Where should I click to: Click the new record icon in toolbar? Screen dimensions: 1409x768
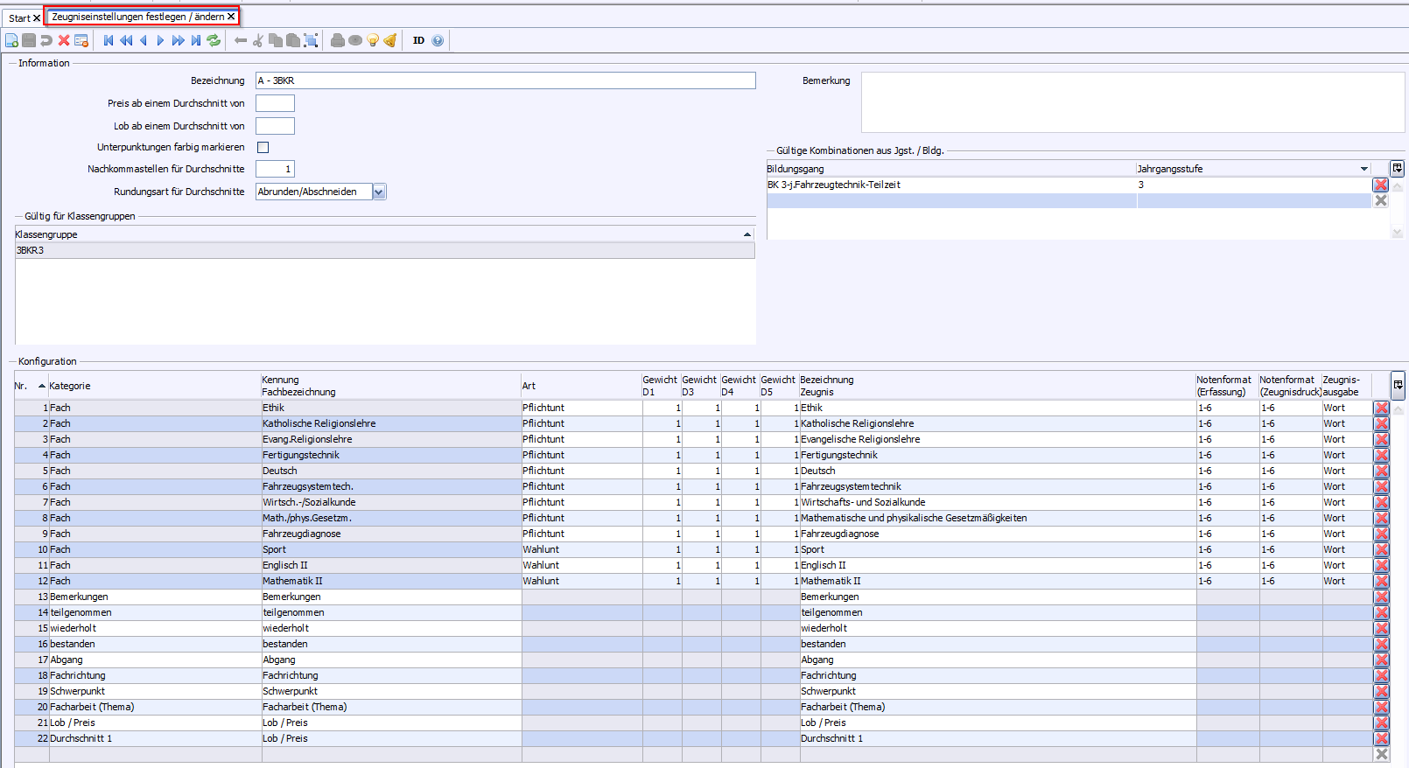[11, 40]
